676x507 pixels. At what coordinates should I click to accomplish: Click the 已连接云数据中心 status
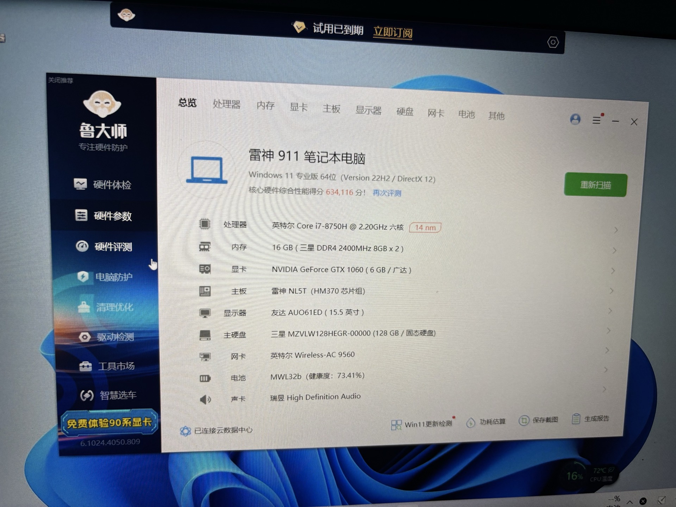click(x=216, y=431)
